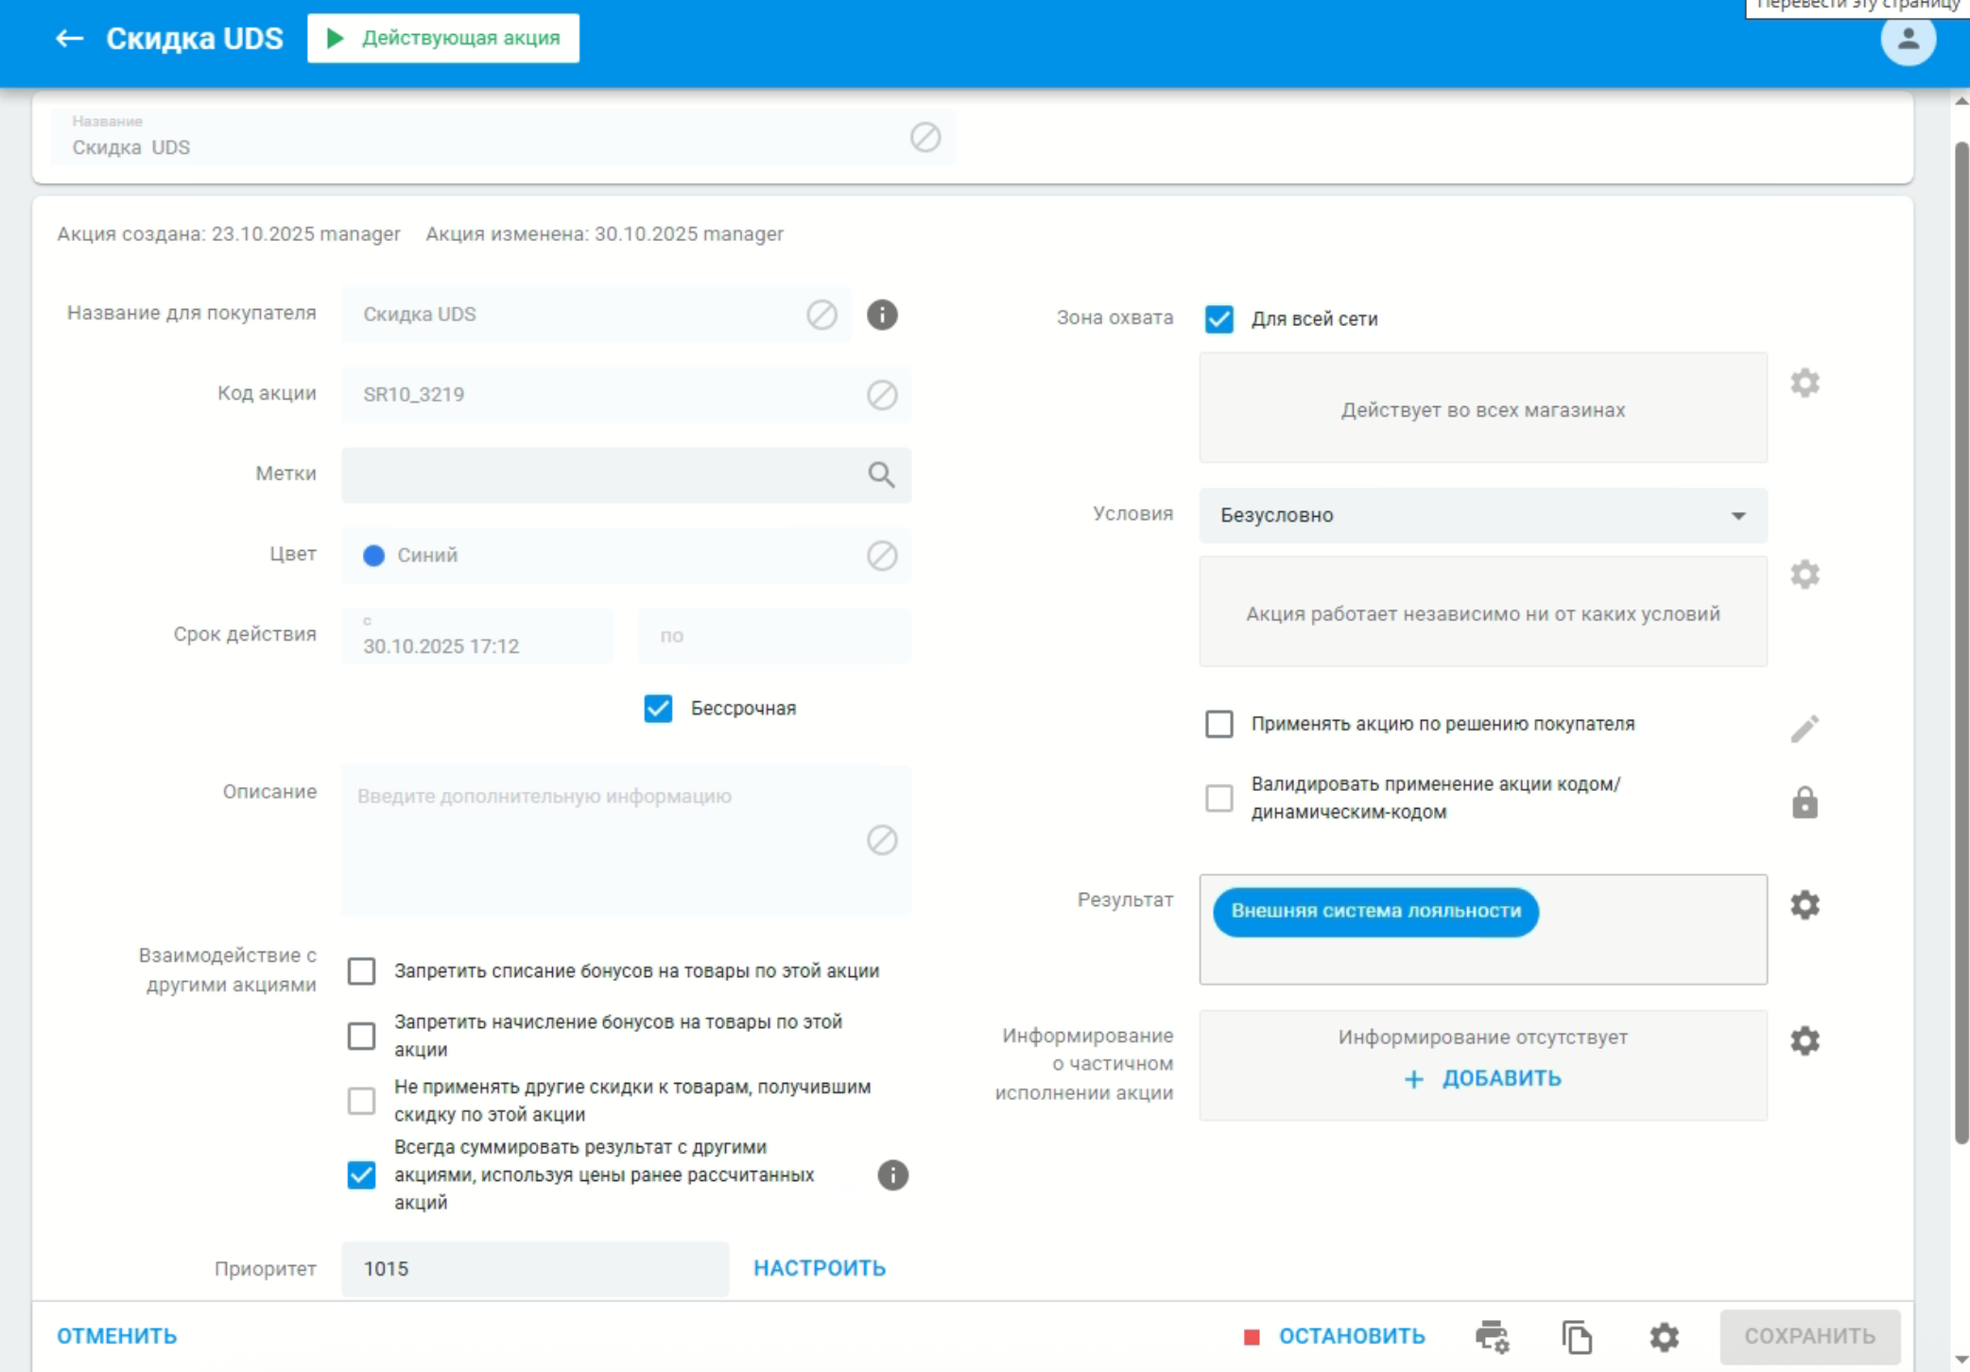
Task: Click the text about promotion working unconditionally
Action: click(x=1482, y=614)
